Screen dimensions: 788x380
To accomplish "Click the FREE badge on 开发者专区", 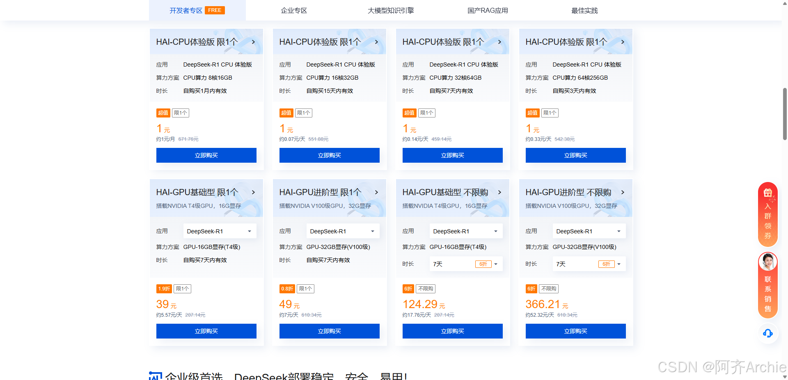I will tap(215, 10).
